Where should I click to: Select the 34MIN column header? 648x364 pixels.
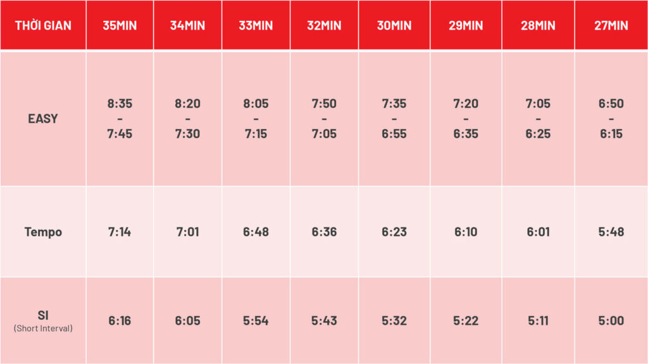pyautogui.click(x=187, y=25)
